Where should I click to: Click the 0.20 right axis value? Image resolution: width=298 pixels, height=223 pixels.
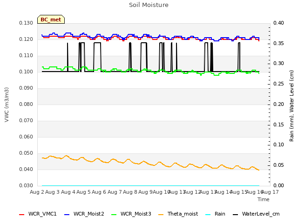pos(278,104)
